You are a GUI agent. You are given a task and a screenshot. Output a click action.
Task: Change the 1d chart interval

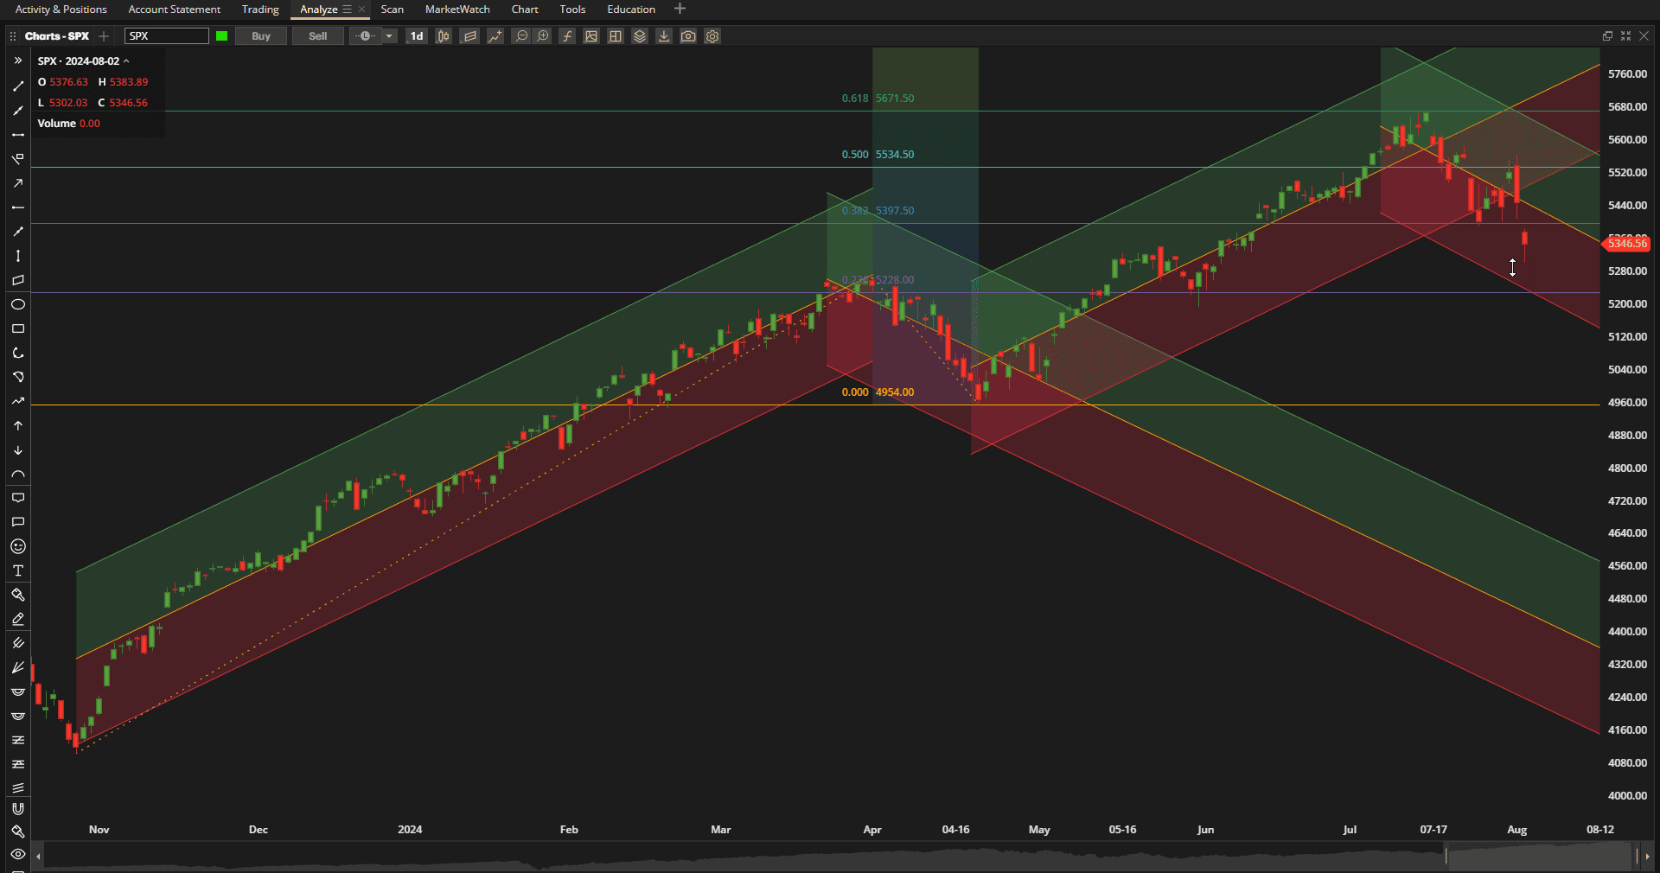pyautogui.click(x=417, y=35)
